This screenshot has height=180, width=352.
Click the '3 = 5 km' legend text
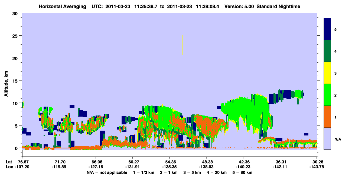(x=192, y=172)
